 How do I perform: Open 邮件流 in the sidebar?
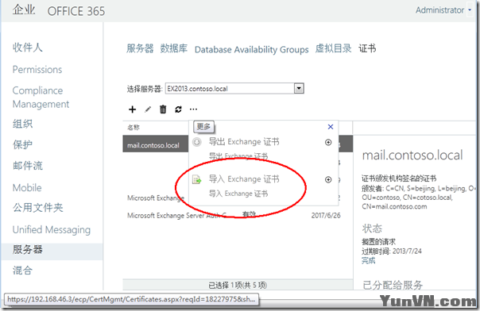tap(28, 166)
